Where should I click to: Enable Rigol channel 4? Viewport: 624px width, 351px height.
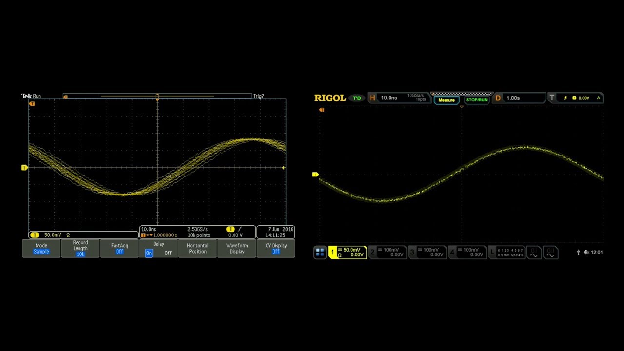(467, 252)
